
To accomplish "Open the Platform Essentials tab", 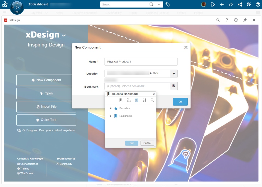I will coord(85,13).
